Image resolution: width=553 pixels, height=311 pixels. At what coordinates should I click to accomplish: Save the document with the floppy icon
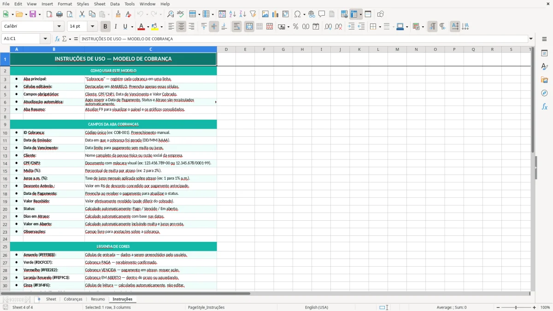33,14
